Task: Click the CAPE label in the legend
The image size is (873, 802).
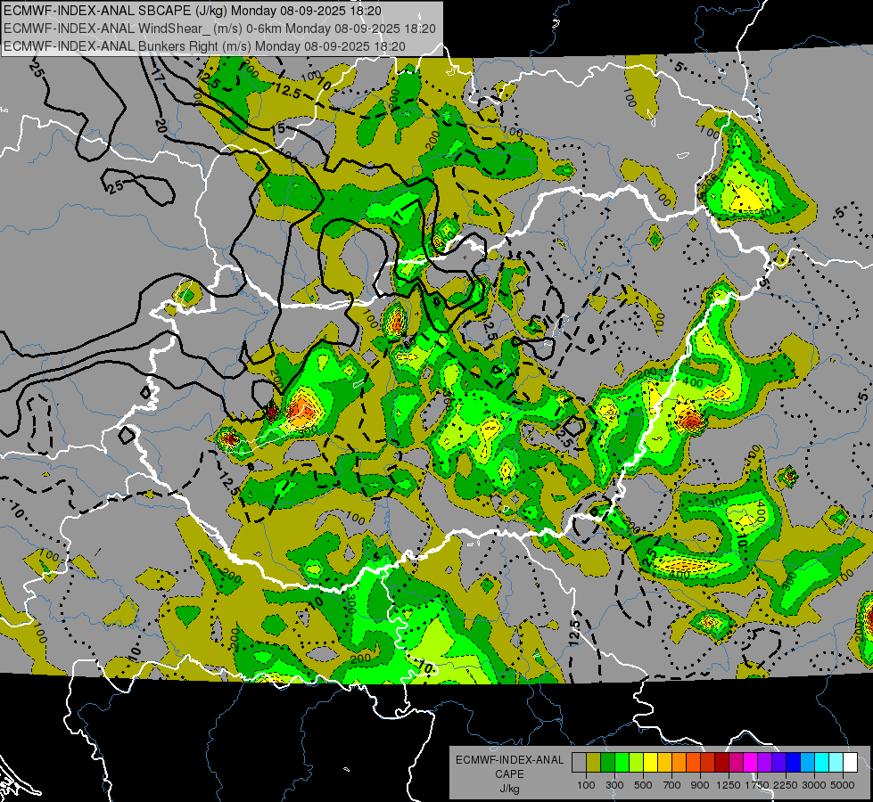Action: (x=510, y=773)
